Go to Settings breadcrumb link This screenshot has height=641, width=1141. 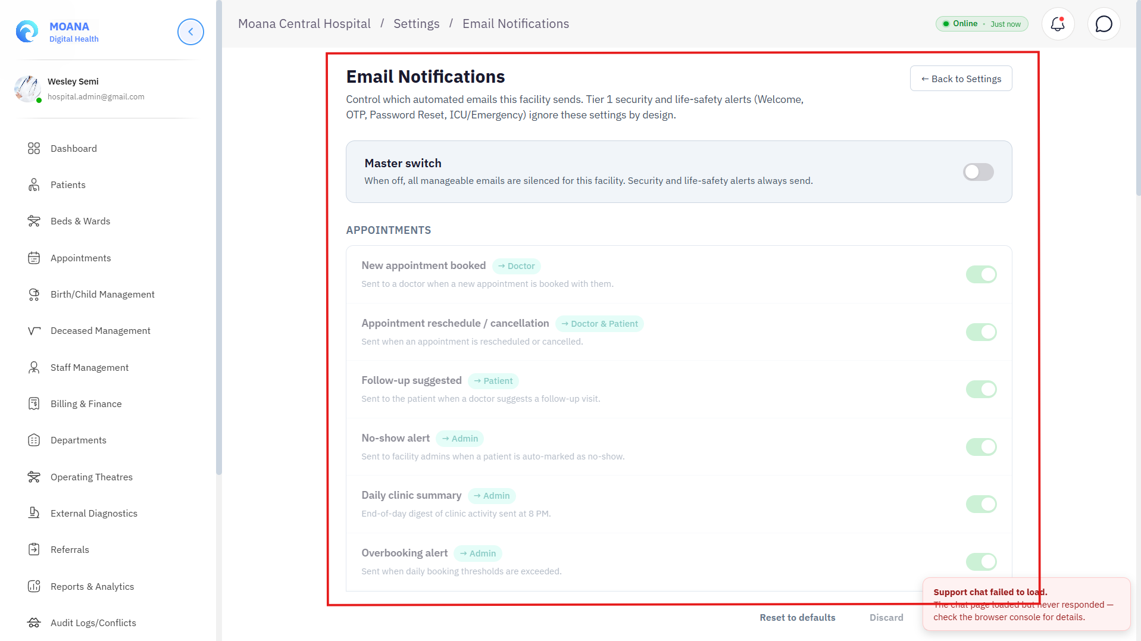[x=416, y=24]
